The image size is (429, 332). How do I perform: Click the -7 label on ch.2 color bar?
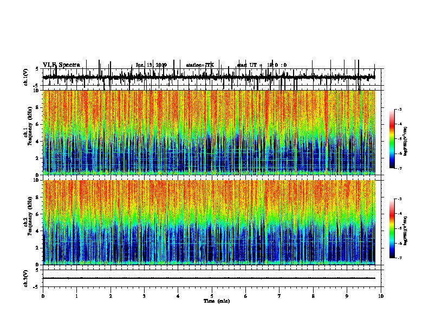(399, 258)
